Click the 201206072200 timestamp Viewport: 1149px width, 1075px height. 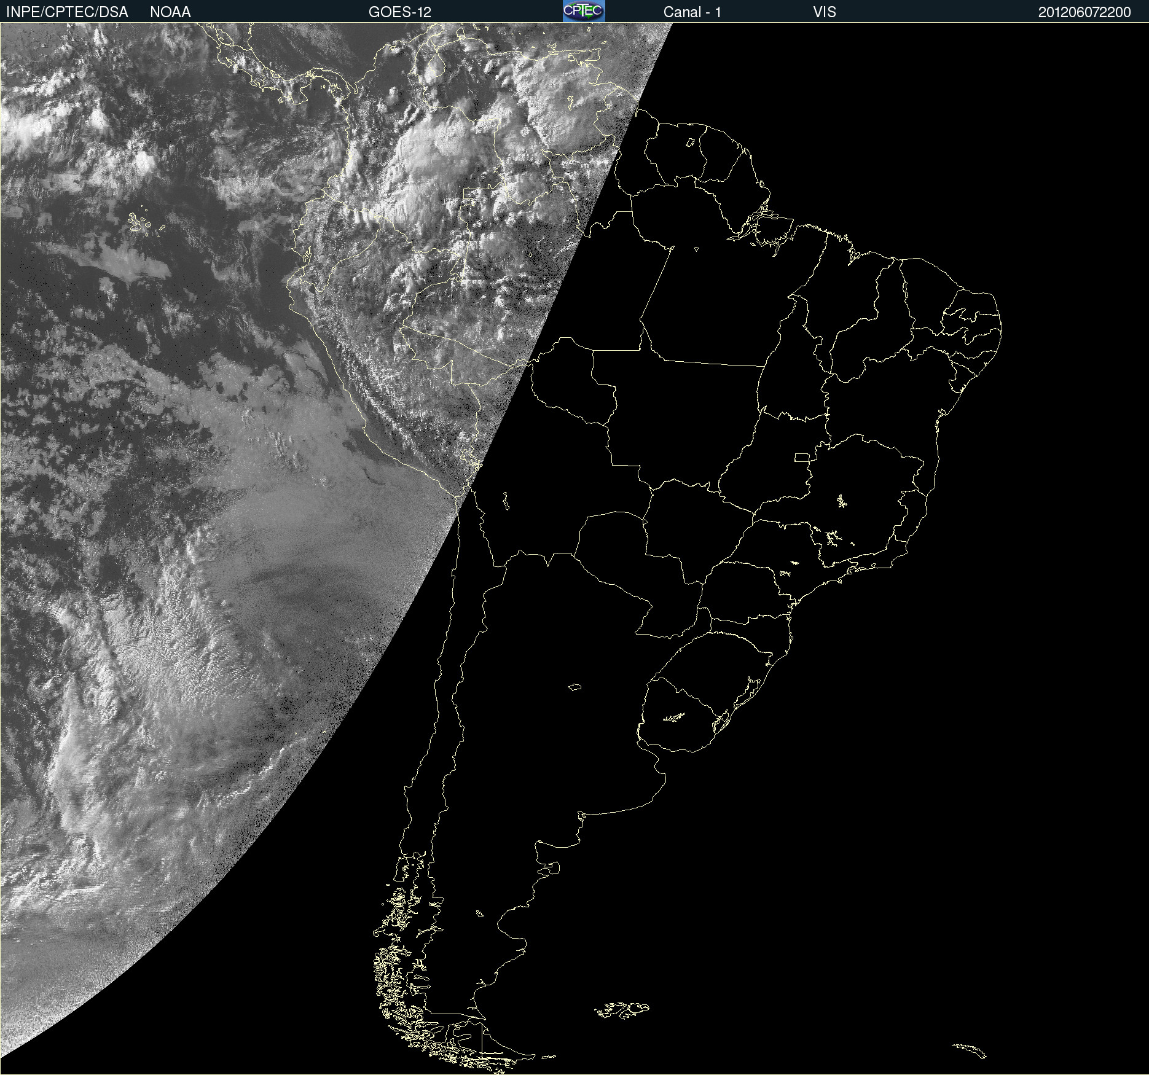(1084, 12)
